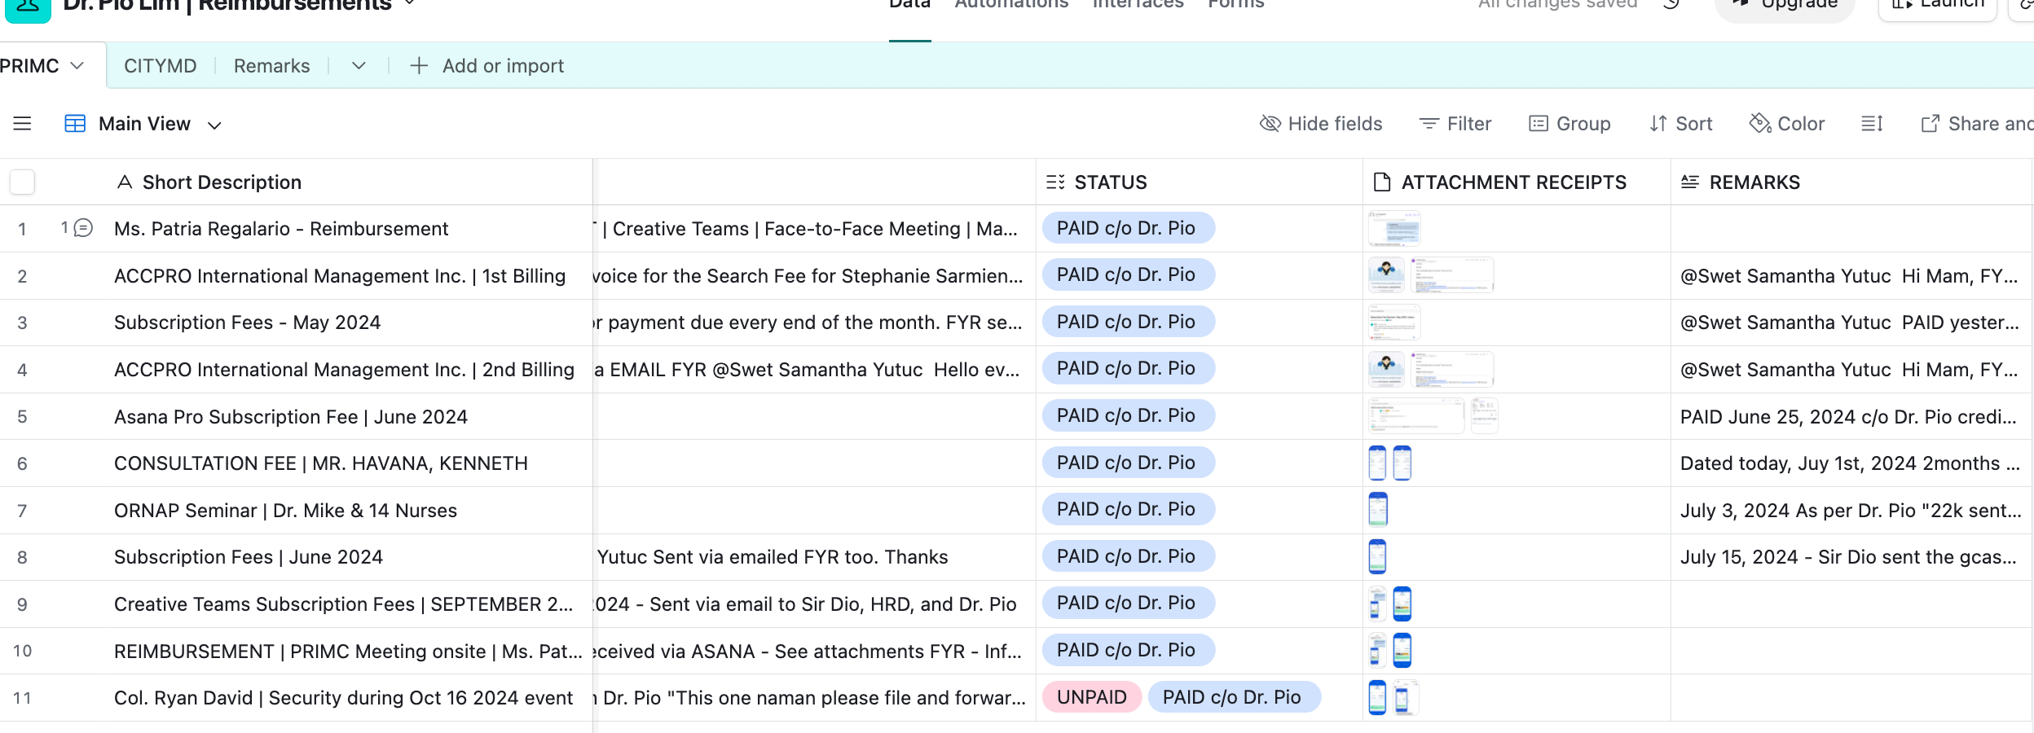Click remark 'Dated today, Juy 1st, 2024'
Viewport: 2034px width, 733px height.
[1851, 463]
